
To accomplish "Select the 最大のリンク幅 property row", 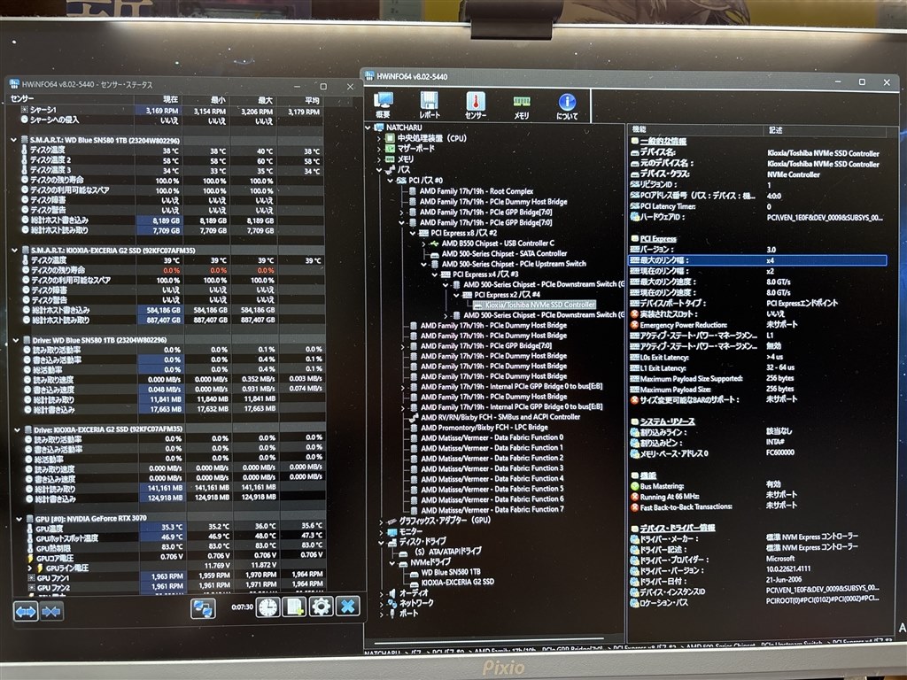I will point(758,260).
